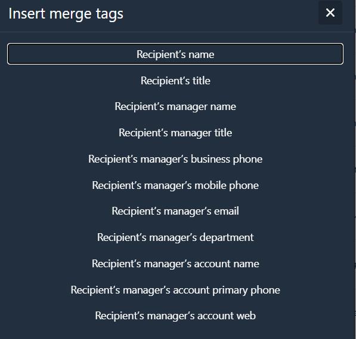Viewport: 356px width, 339px height.
Task: Pick Recipient's manager's business phone
Action: 175,159
